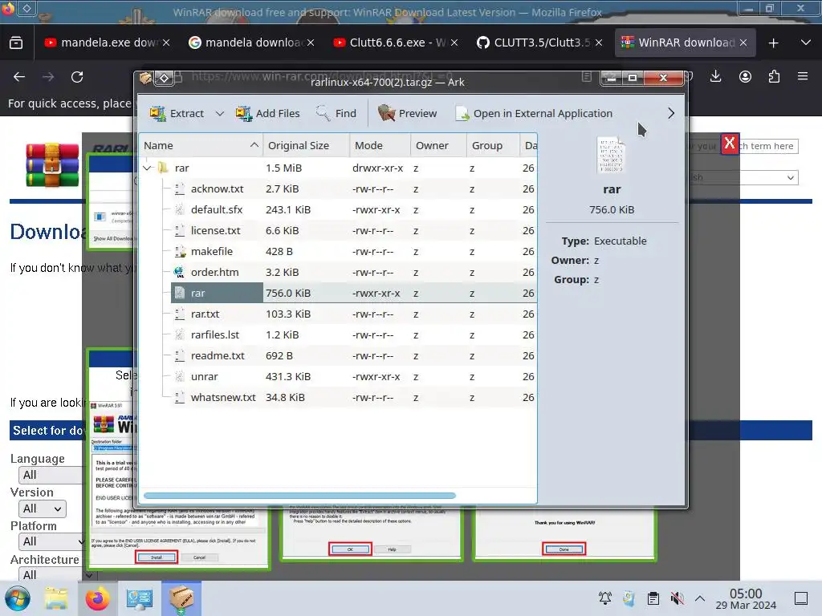
Task: Expand the hidden system tray icons arrow
Action: [x=700, y=598]
